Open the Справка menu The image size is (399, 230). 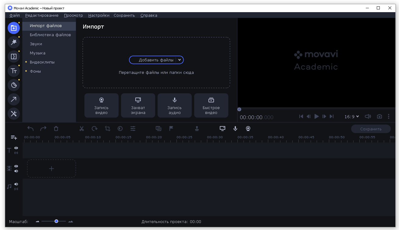click(149, 15)
